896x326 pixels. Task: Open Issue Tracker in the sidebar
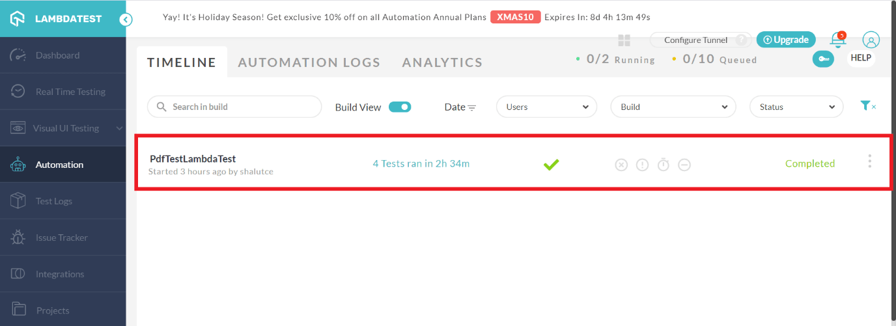coord(63,238)
